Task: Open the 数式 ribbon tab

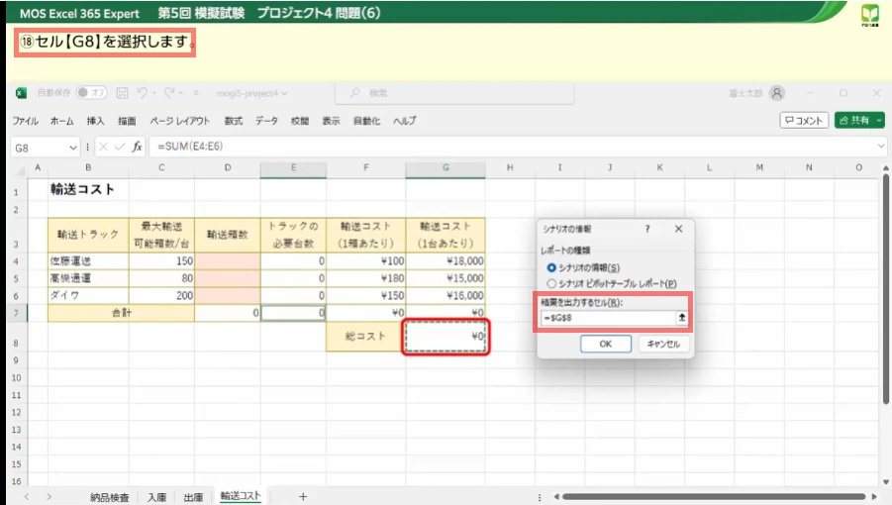Action: tap(234, 121)
